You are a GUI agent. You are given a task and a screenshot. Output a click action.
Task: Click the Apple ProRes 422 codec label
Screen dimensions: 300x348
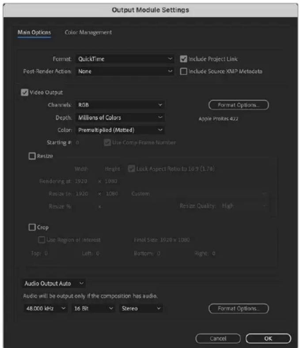click(218, 119)
